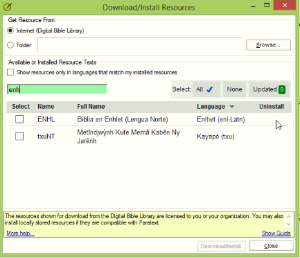Viewport: 300px width, 258px height.
Task: Click Biblia en Enlhet (Lengua Norte) text
Action: click(x=122, y=119)
